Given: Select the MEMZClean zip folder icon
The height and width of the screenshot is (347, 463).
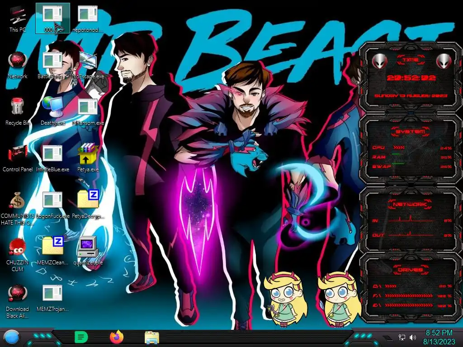Looking at the screenshot, I should click(x=52, y=251).
